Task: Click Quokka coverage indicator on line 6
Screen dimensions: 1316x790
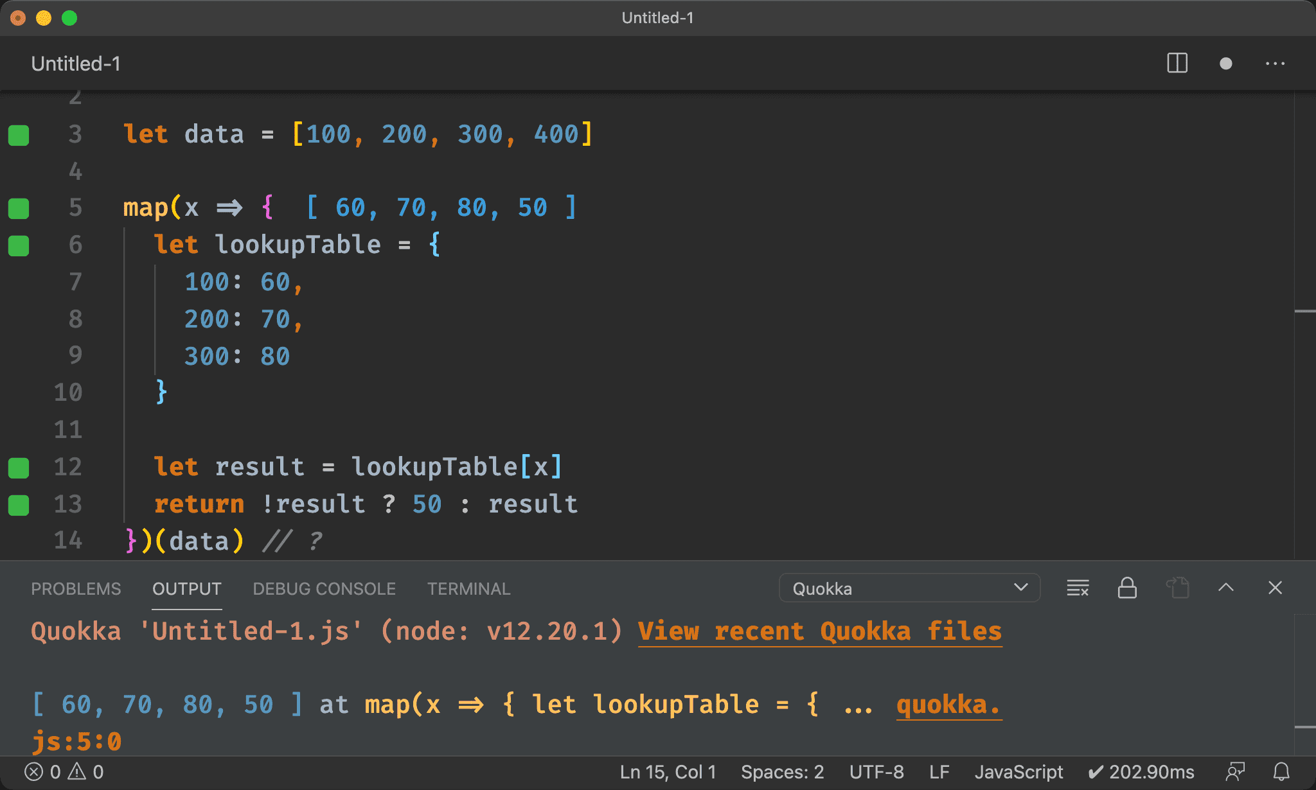Action: (x=19, y=245)
